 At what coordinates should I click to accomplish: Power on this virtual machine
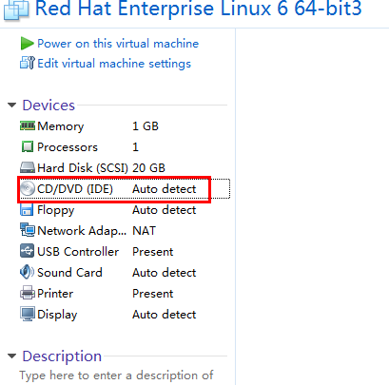[118, 44]
